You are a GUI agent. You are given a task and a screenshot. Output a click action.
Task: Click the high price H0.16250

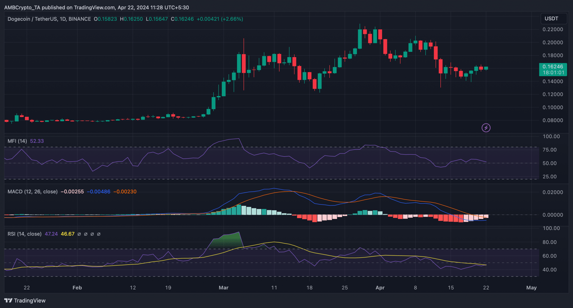coord(131,19)
